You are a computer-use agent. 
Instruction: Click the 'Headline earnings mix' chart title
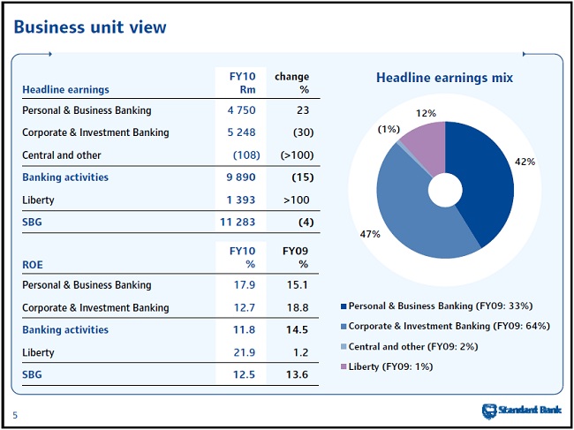[445, 78]
